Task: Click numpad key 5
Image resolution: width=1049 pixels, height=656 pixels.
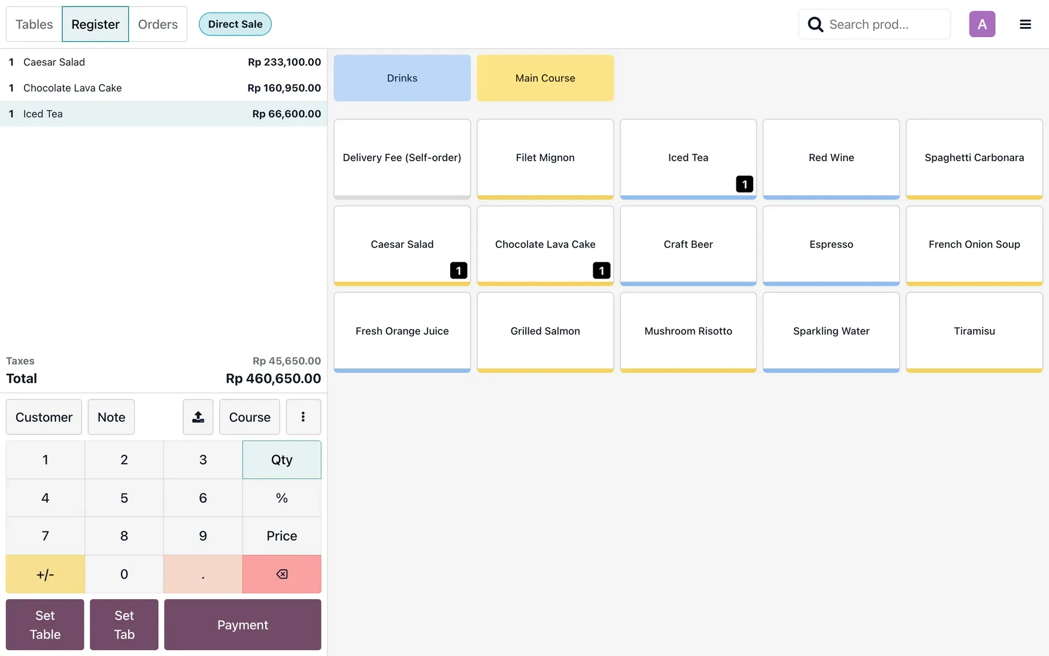Action: [x=124, y=498]
